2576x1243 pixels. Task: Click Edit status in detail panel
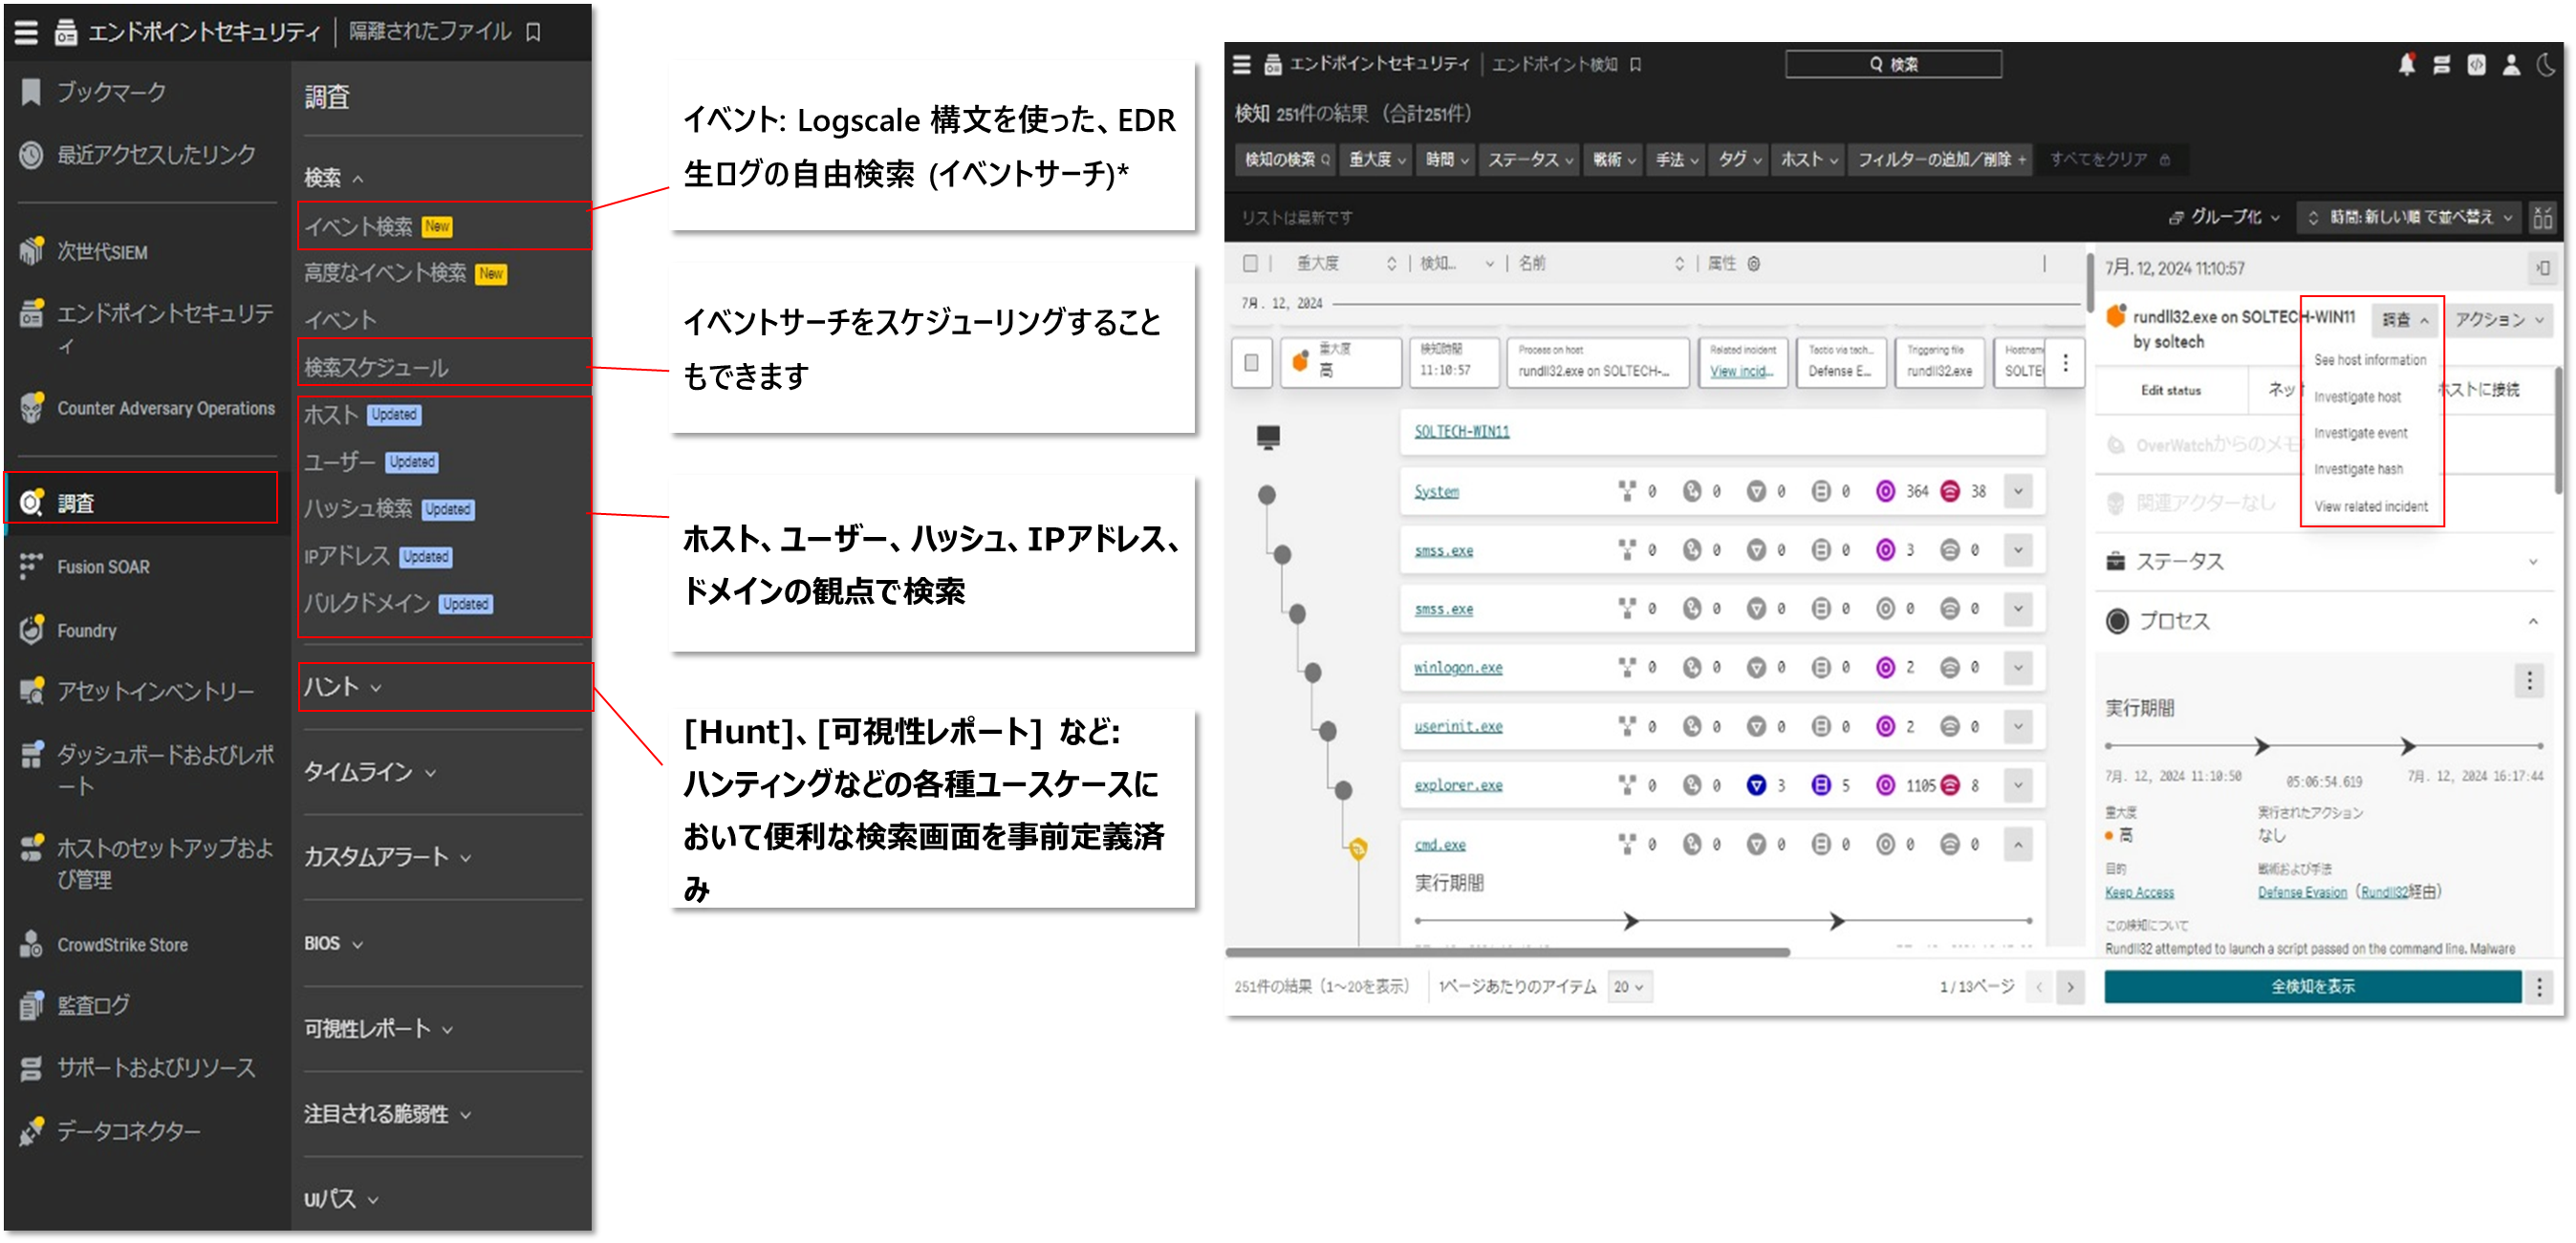pyautogui.click(x=2170, y=391)
